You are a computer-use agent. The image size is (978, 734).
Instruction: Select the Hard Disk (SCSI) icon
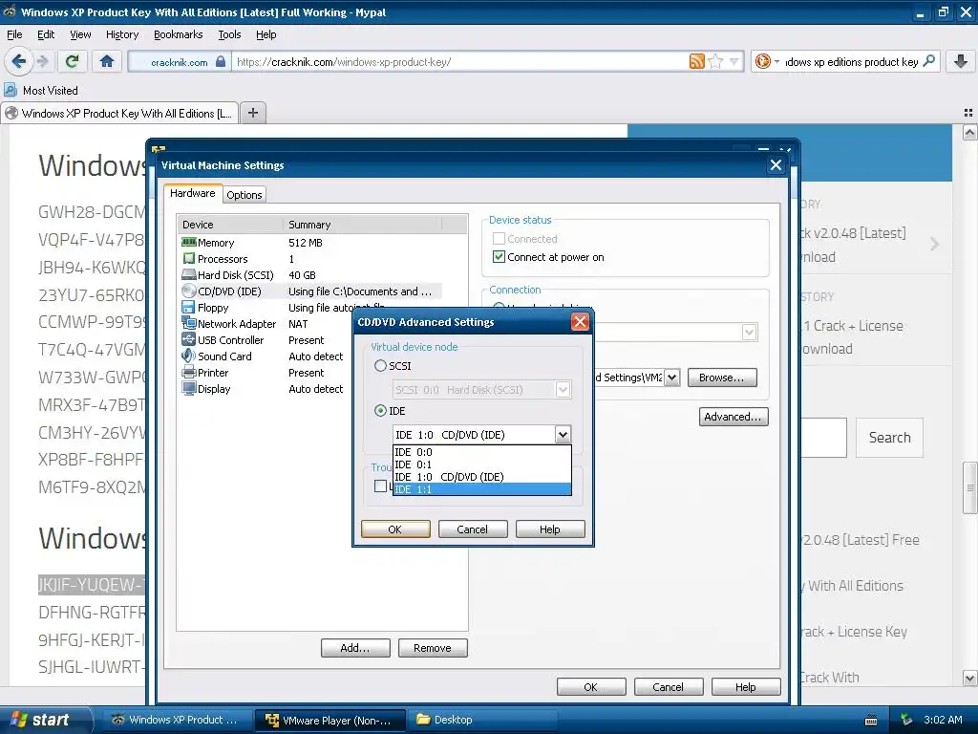[189, 274]
